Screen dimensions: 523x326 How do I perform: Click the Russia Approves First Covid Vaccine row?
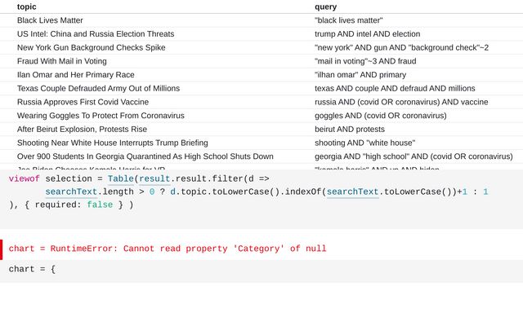point(83,102)
